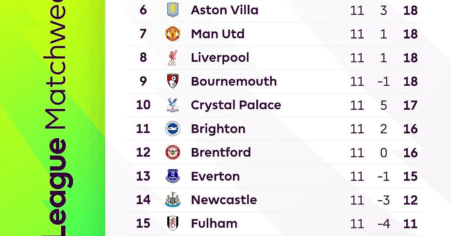This screenshot has height=236, width=451.
Task: Click the Crystal Palace team name
Action: 236,105
